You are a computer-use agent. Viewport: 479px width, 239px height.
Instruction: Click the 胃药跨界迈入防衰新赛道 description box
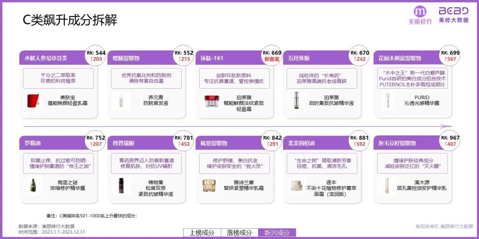click(x=146, y=163)
